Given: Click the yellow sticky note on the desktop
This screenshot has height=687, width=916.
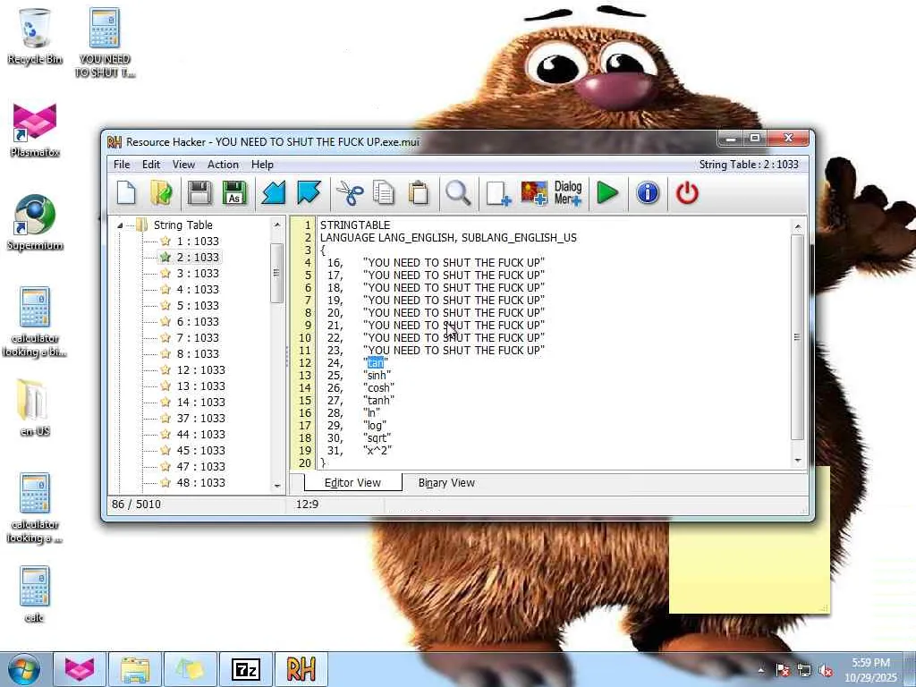Looking at the screenshot, I should (x=750, y=566).
